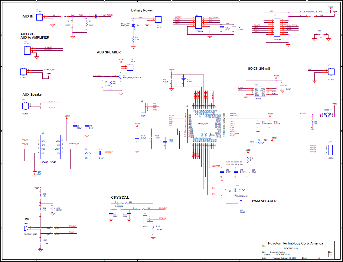Click the inductor L1 1uH symbol
The height and width of the screenshot is (262, 343).
[310, 12]
